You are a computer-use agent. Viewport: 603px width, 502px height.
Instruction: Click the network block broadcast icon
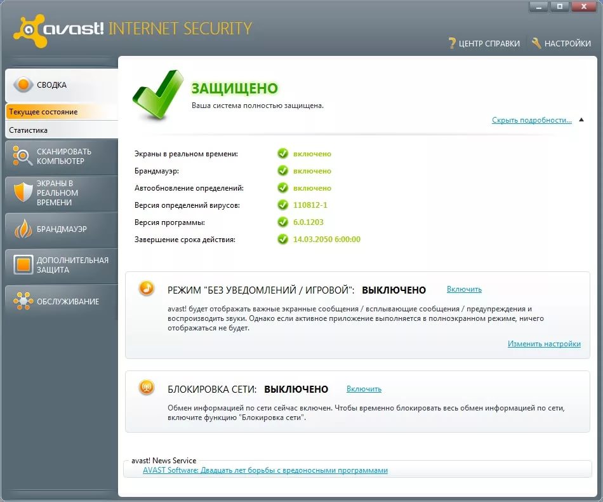click(x=147, y=387)
